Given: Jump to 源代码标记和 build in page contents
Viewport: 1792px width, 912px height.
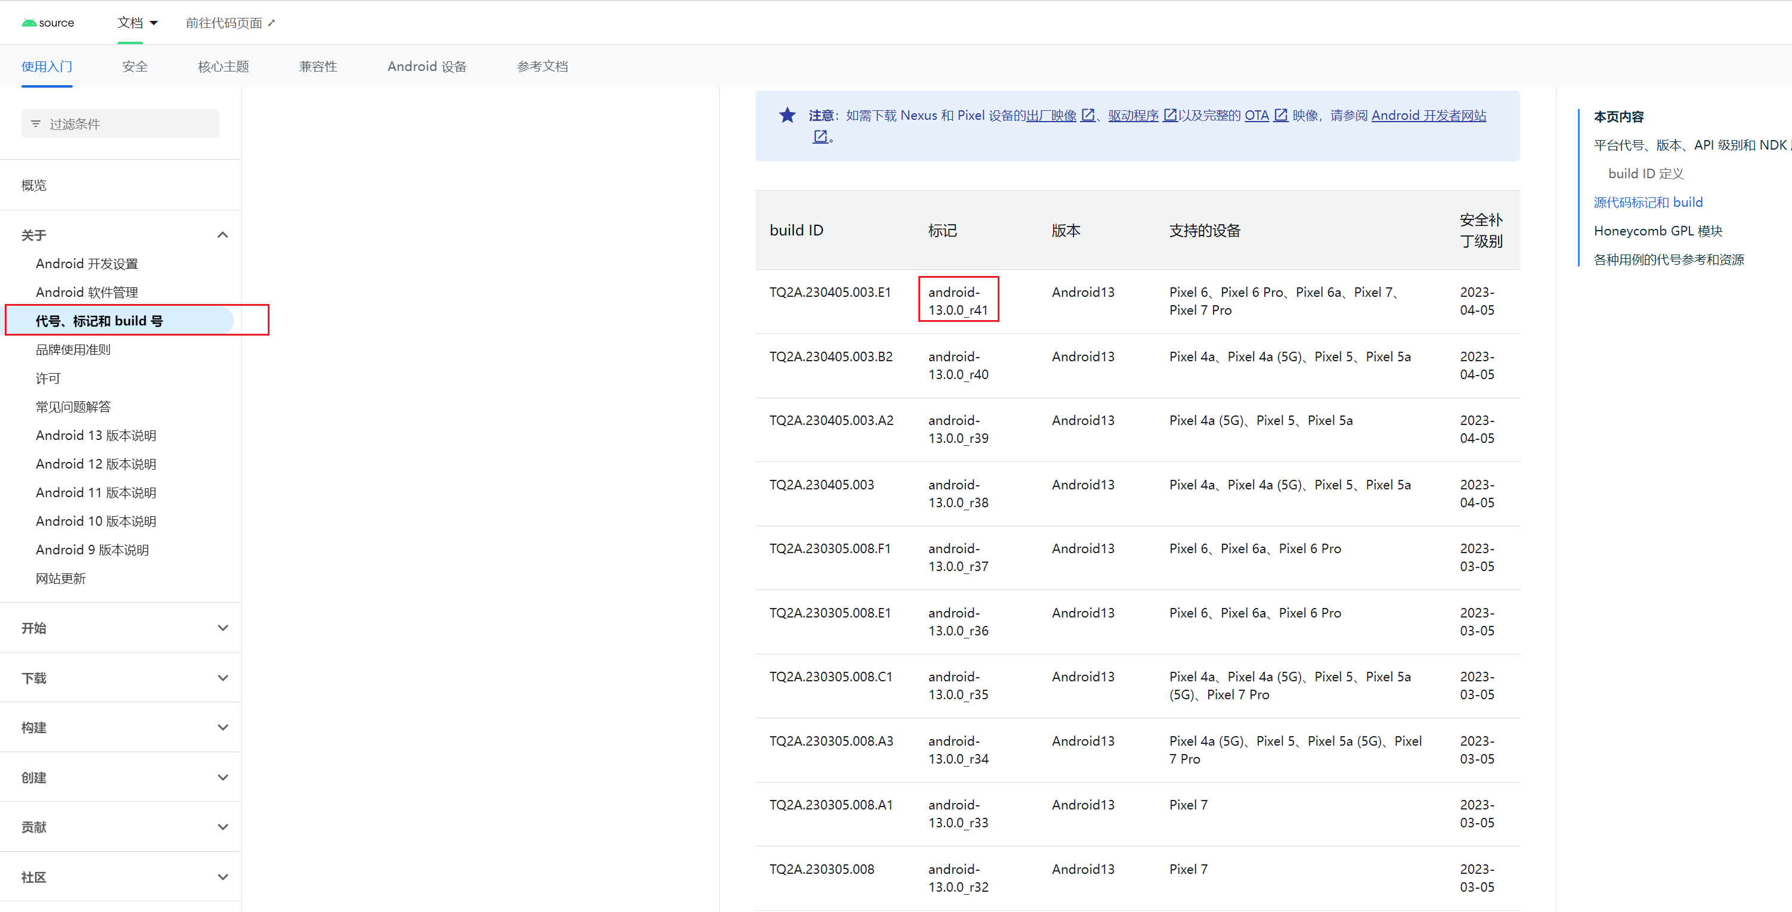Looking at the screenshot, I should pyautogui.click(x=1648, y=202).
